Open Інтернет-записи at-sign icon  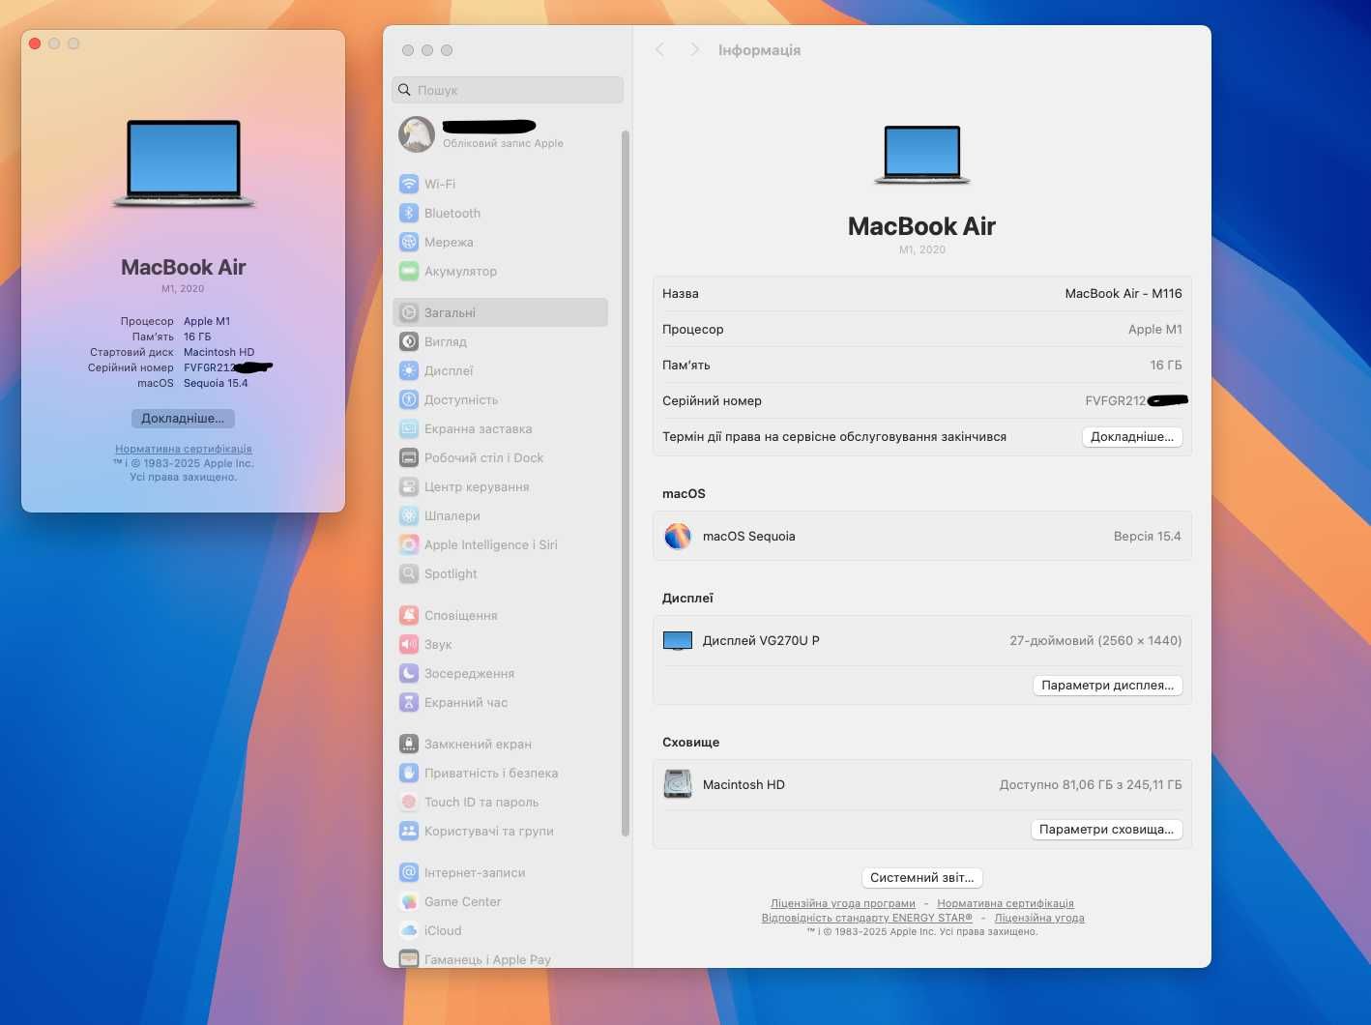409,872
